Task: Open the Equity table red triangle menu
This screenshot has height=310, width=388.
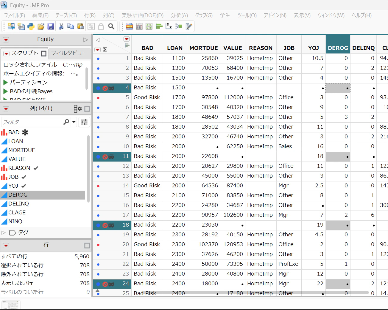Action: click(6, 40)
